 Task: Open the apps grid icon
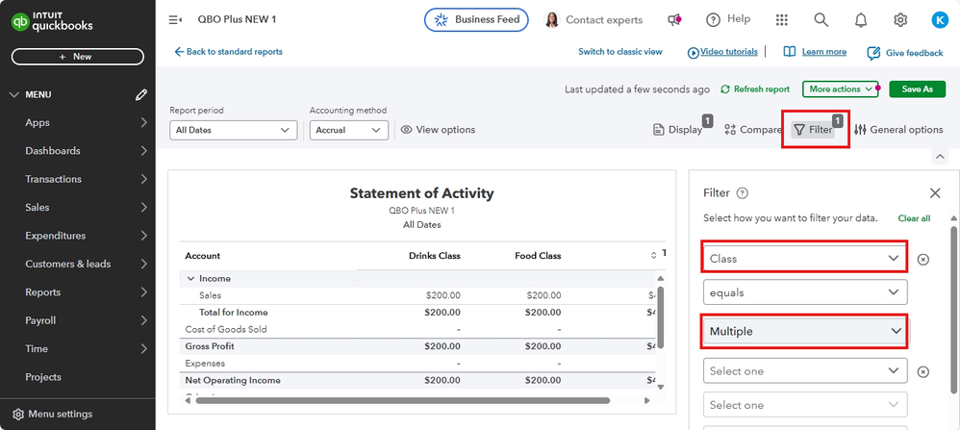tap(782, 19)
